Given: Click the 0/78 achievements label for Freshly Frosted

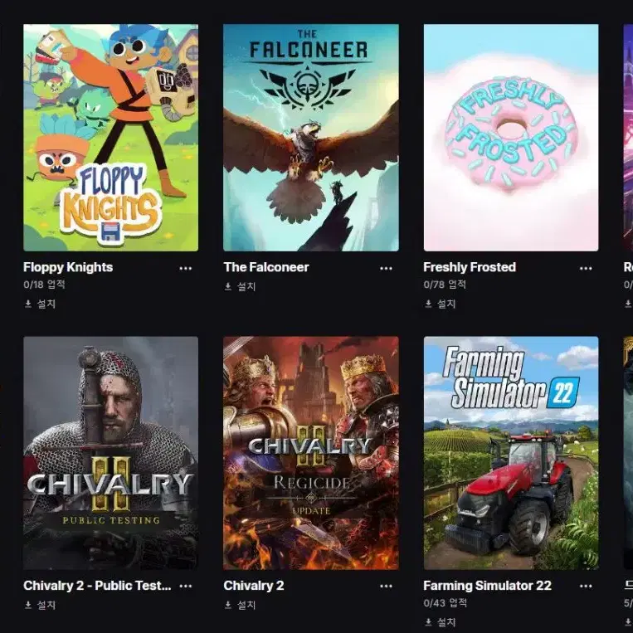Looking at the screenshot, I should coord(445,285).
